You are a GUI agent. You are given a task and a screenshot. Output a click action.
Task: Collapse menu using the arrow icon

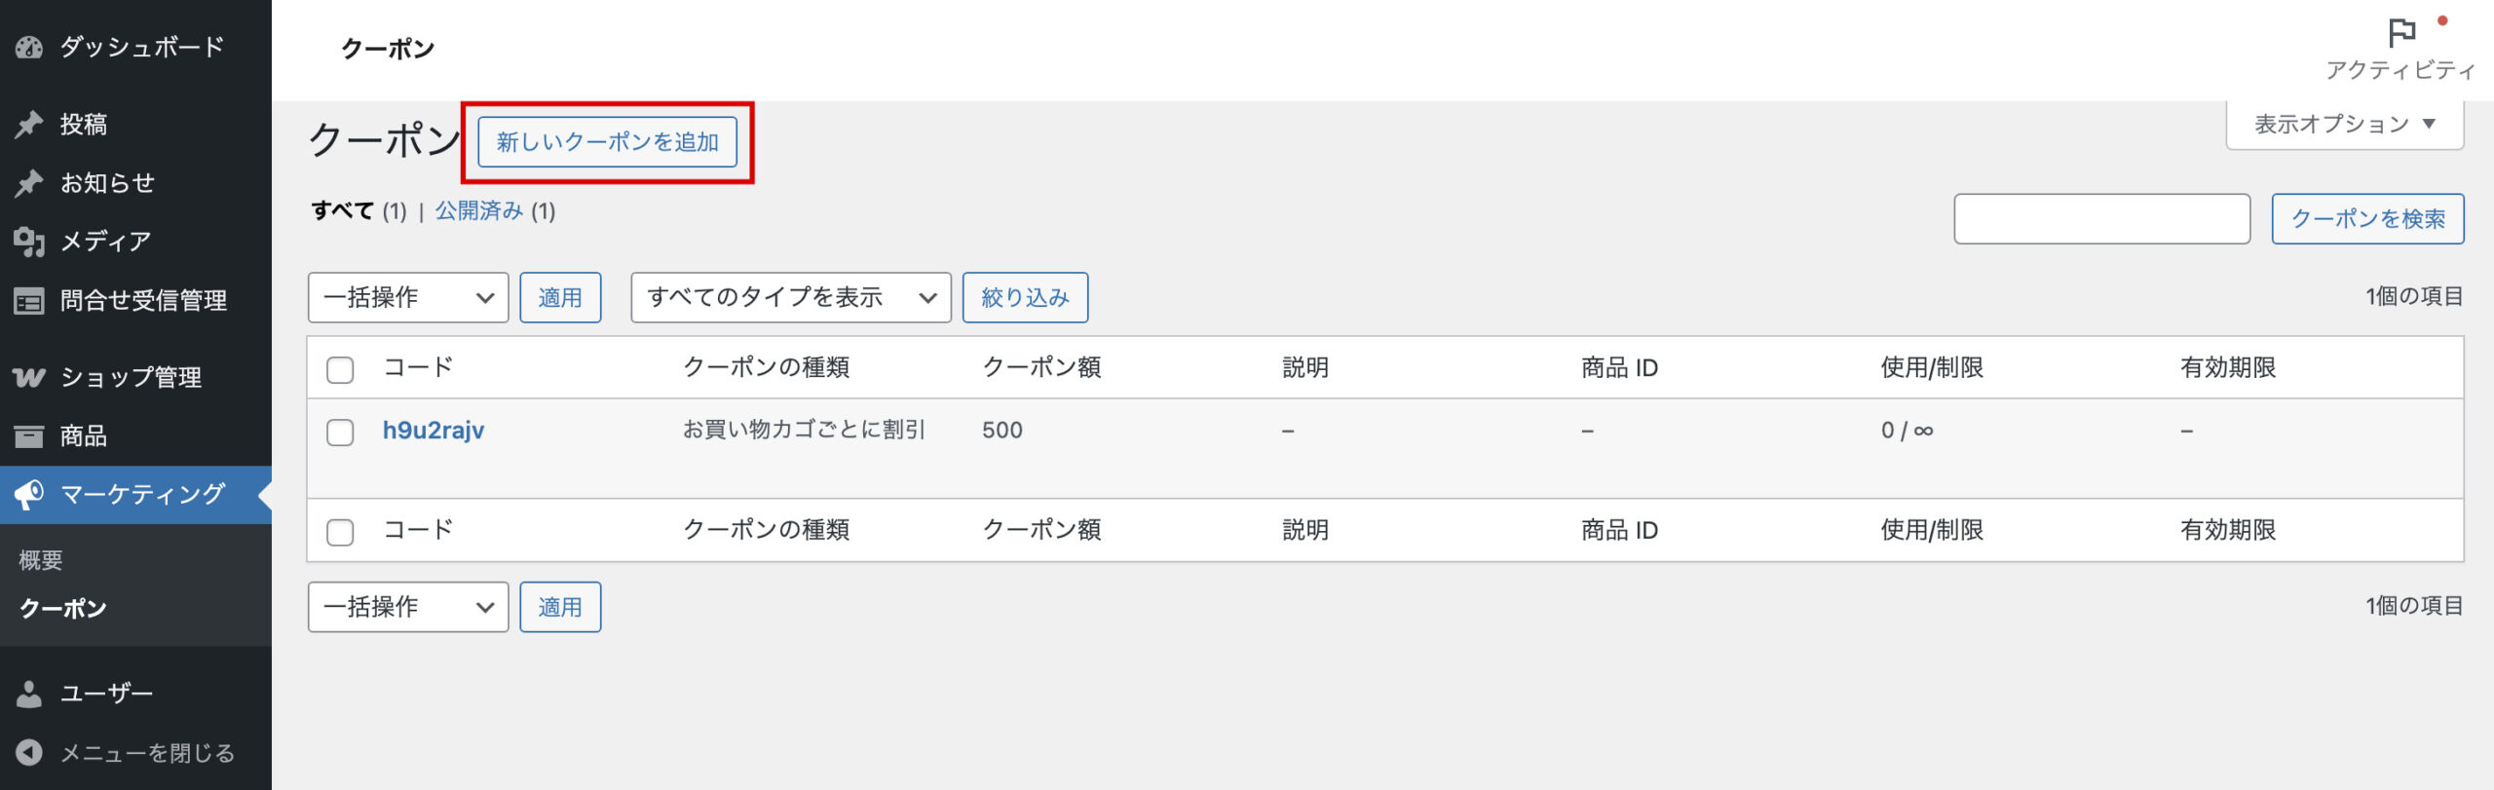coord(29,752)
